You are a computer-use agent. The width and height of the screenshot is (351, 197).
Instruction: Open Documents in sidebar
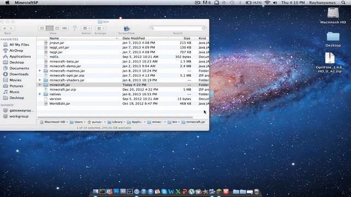[19, 68]
